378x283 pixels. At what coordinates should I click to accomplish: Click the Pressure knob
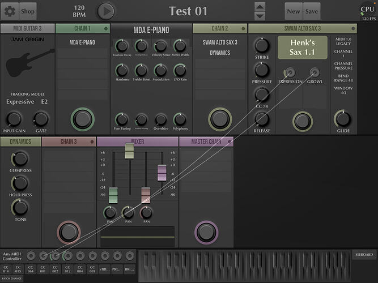tap(262, 70)
